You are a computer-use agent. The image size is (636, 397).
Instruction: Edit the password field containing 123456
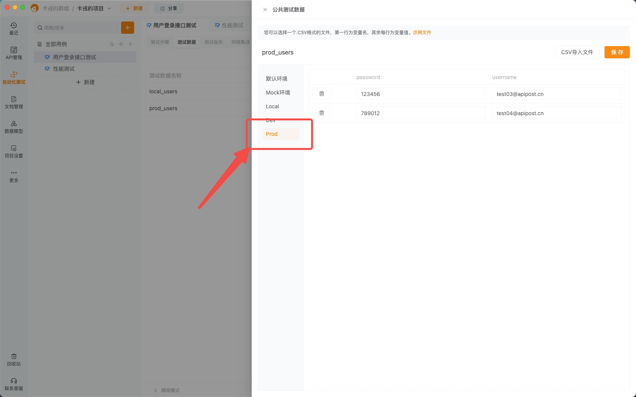click(421, 94)
